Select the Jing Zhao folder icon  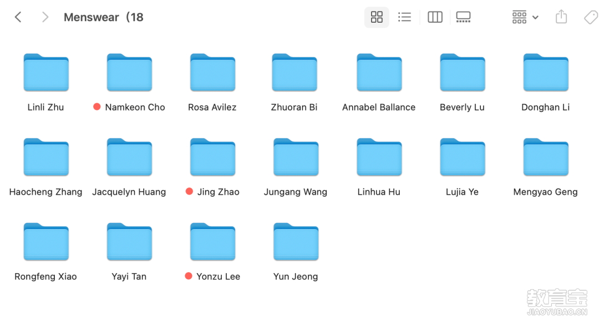coord(213,157)
